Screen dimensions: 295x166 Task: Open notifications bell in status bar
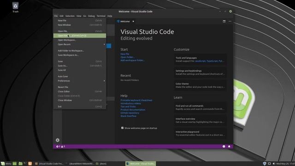pyautogui.click(x=229, y=147)
